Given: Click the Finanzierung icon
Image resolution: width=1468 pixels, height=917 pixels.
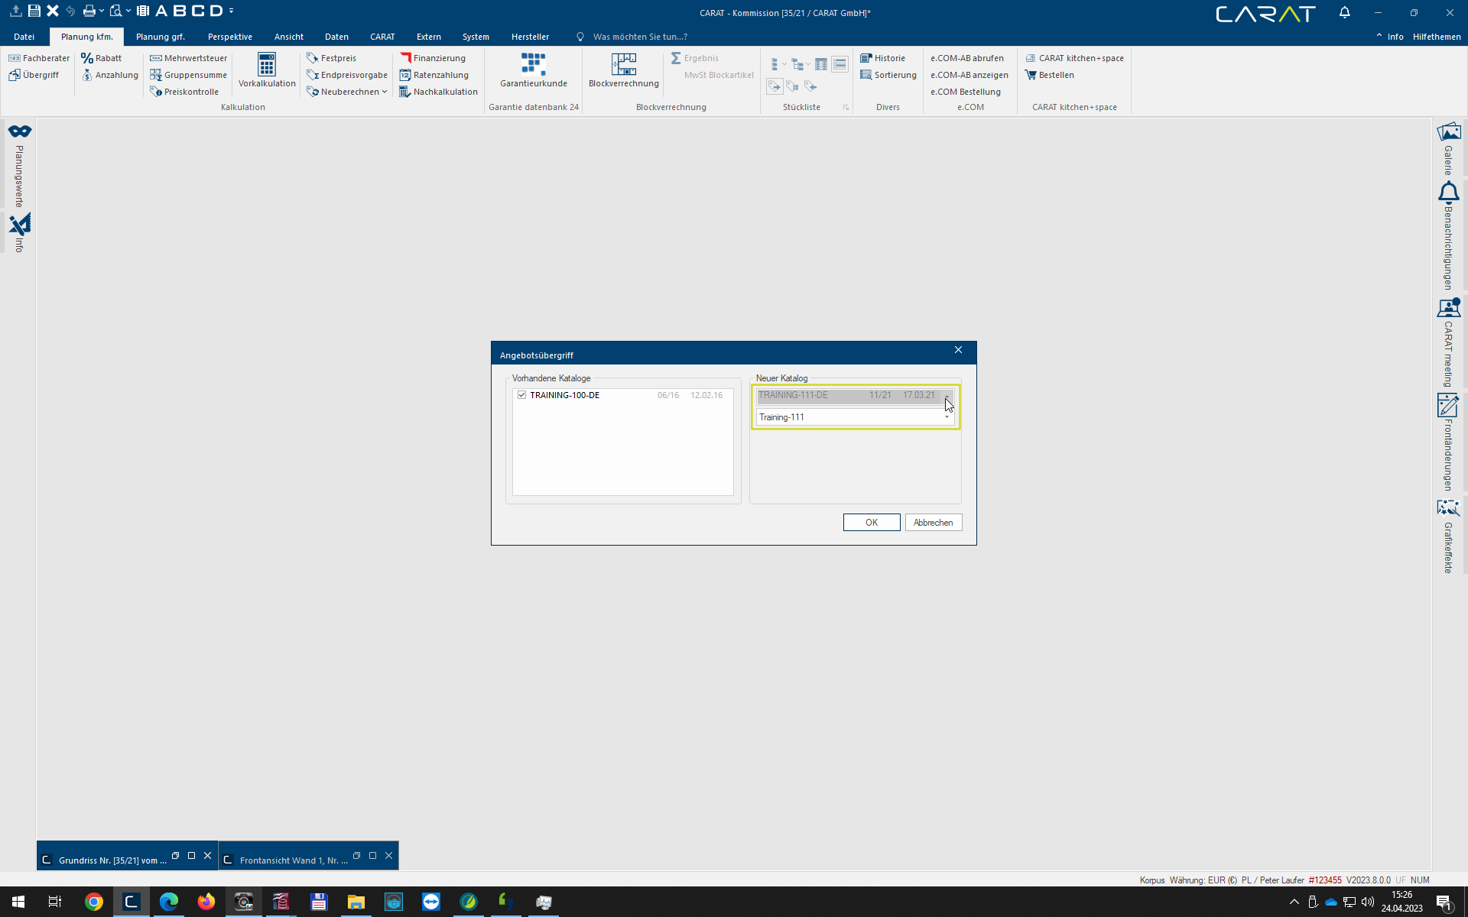Looking at the screenshot, I should tap(406, 58).
